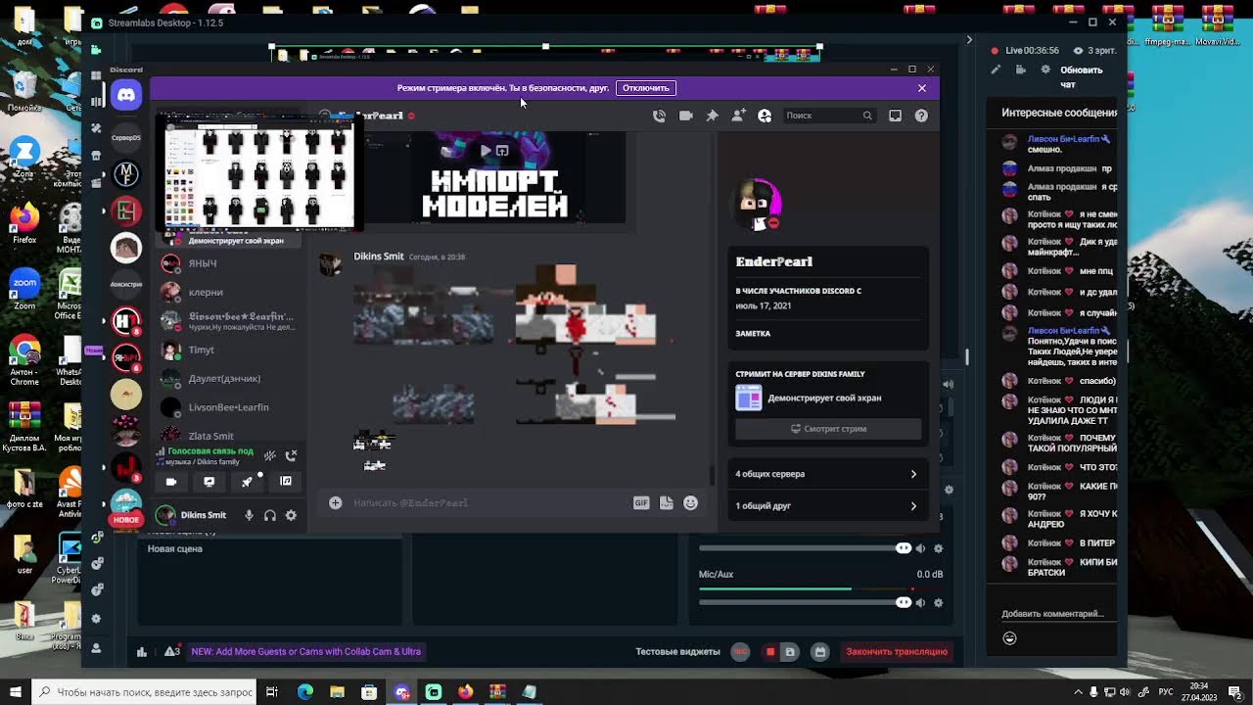The image size is (1253, 705).
Task: Click message input "Написать @EnderPearl"
Action: 489,502
